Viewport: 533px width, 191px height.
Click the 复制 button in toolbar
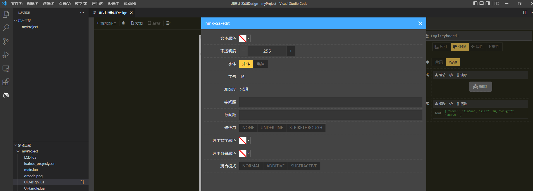pyautogui.click(x=137, y=23)
